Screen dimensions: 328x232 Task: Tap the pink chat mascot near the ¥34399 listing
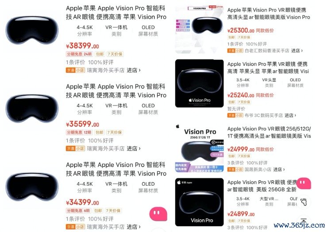point(158,213)
